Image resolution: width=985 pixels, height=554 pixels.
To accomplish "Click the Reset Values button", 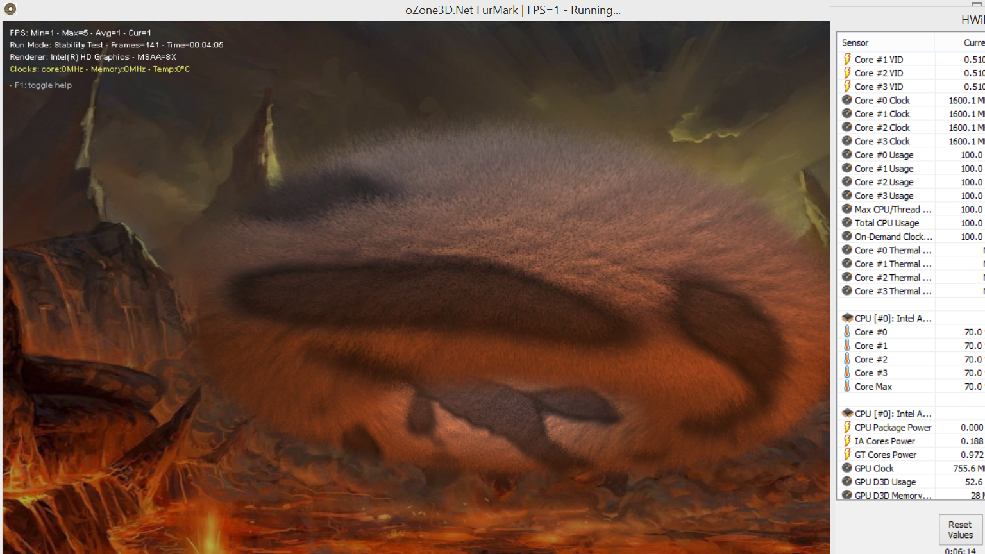I will [x=960, y=530].
